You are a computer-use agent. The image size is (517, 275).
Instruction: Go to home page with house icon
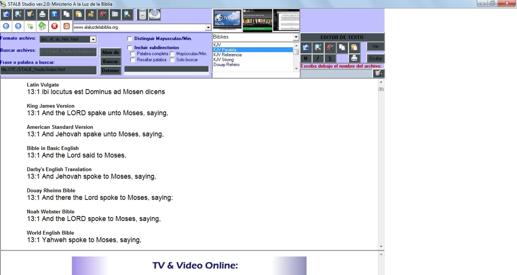pyautogui.click(x=42, y=26)
